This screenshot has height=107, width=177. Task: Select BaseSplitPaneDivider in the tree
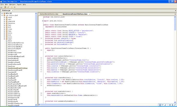coord(15,103)
